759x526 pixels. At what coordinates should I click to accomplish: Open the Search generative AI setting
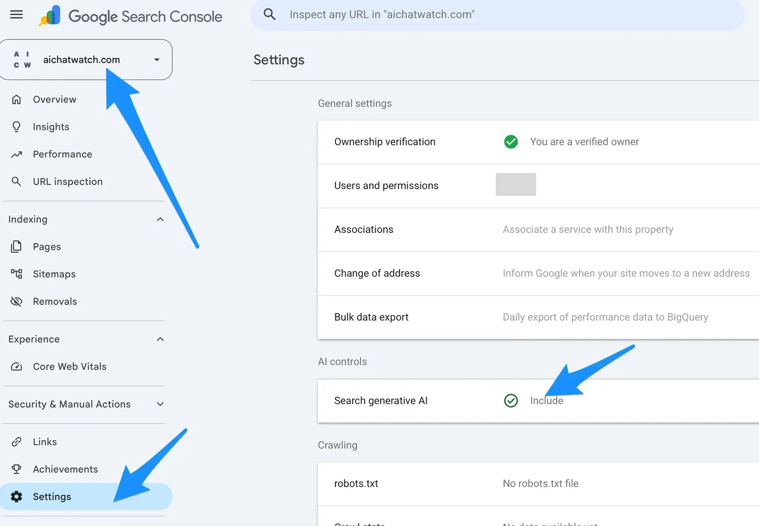pyautogui.click(x=538, y=401)
